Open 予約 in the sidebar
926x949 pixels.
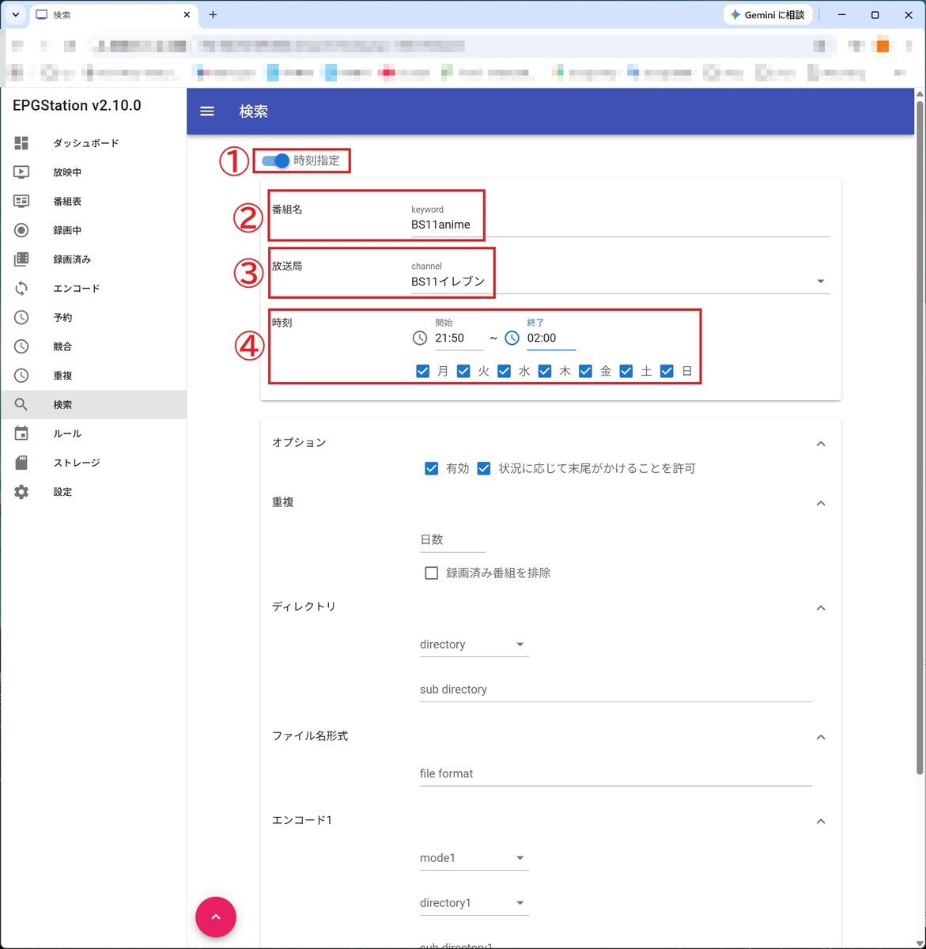[x=93, y=317]
